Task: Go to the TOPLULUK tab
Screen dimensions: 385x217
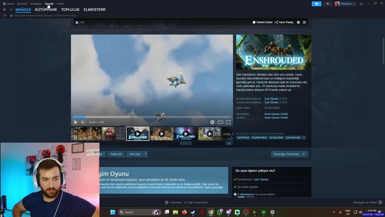Action: click(x=70, y=10)
